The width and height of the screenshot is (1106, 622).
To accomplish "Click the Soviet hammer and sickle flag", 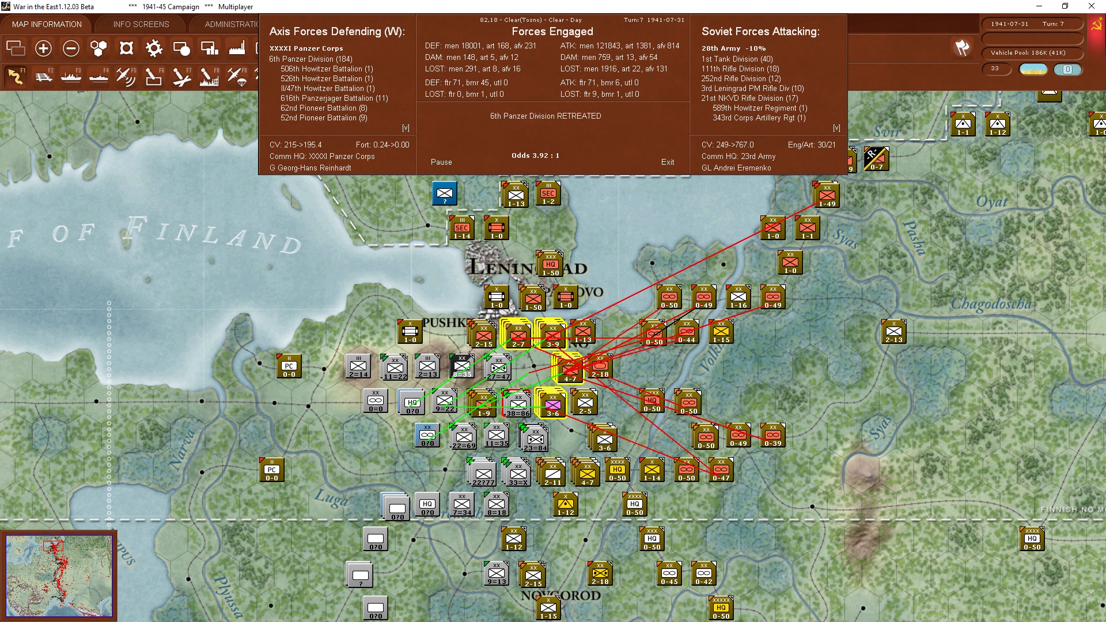I will tap(1096, 25).
